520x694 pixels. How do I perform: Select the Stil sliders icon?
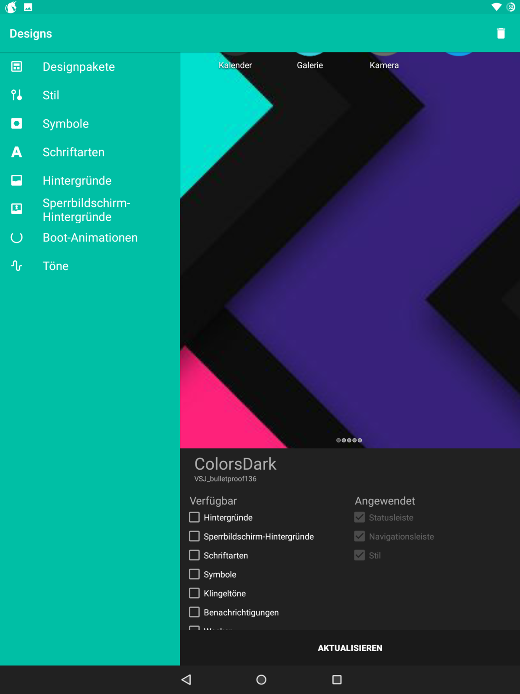click(x=16, y=95)
